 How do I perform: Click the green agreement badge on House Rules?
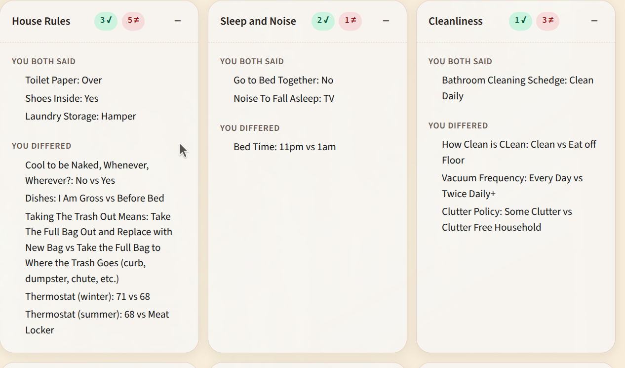click(106, 21)
